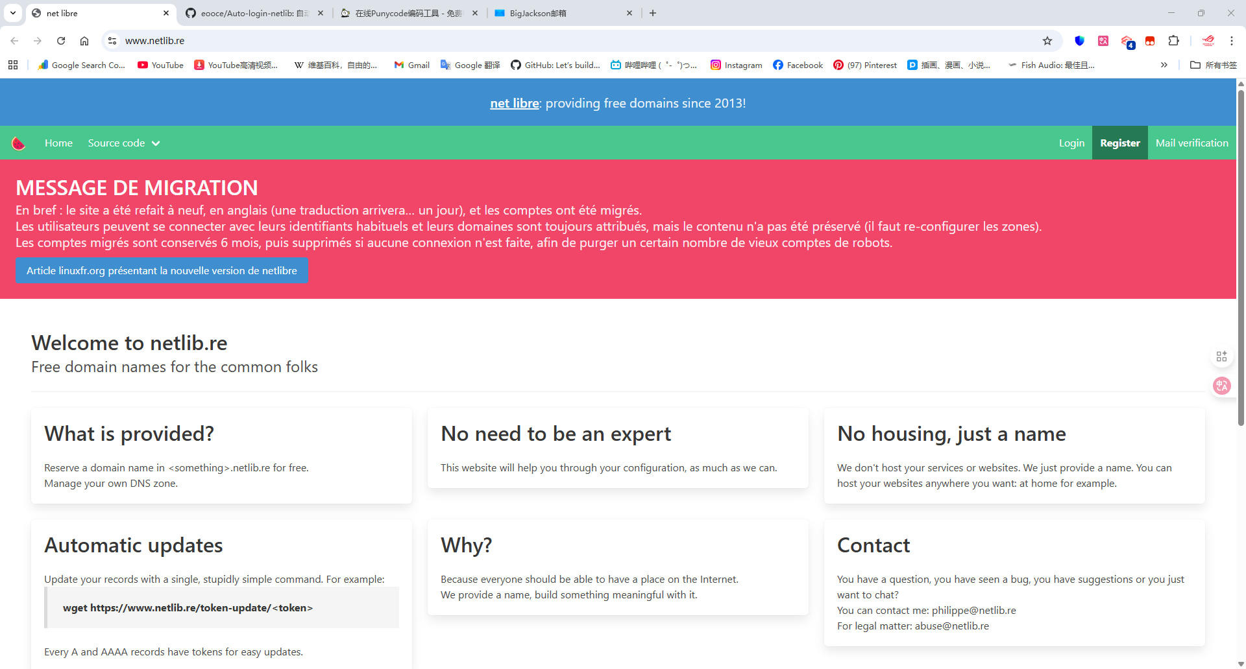Open the Chrome three-dot menu
Viewport: 1246px width, 669px height.
[1231, 41]
